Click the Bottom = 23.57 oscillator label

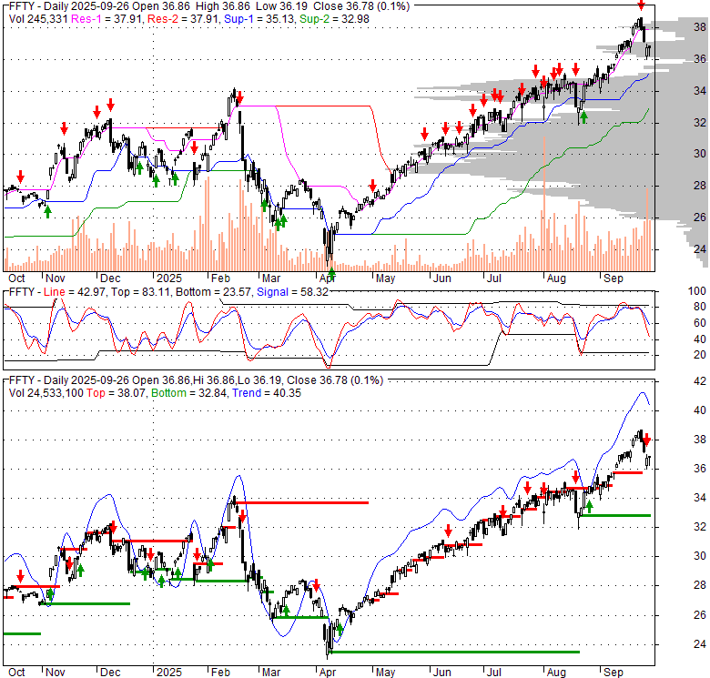pyautogui.click(x=213, y=292)
